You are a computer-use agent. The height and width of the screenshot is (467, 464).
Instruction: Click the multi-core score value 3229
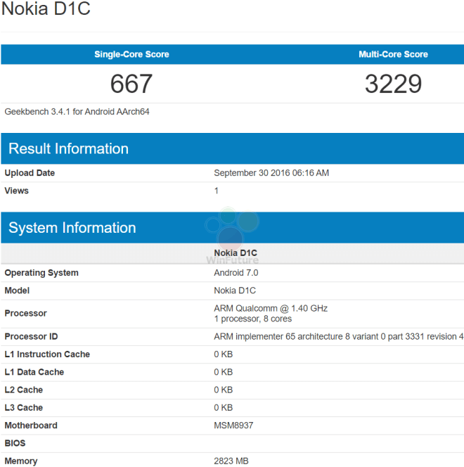(x=393, y=84)
